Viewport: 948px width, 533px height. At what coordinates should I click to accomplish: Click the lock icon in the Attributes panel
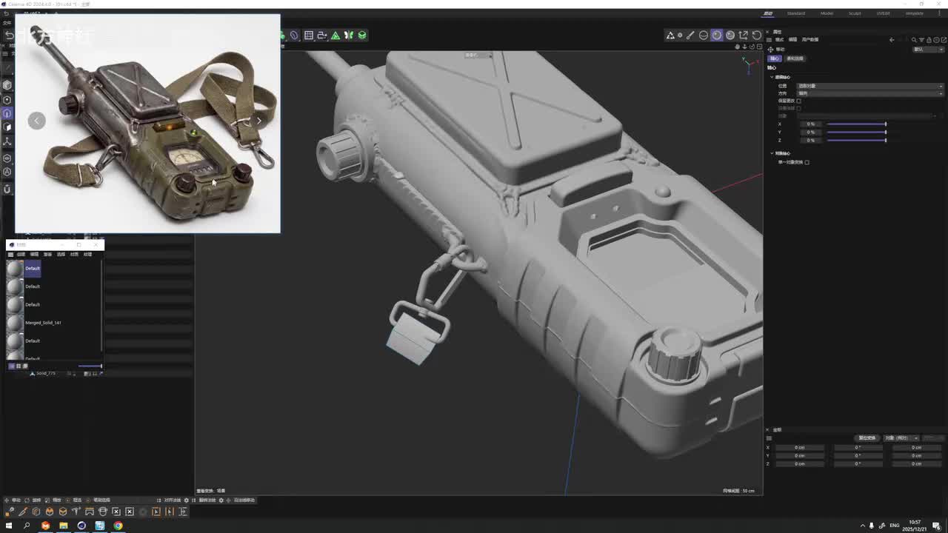click(929, 40)
